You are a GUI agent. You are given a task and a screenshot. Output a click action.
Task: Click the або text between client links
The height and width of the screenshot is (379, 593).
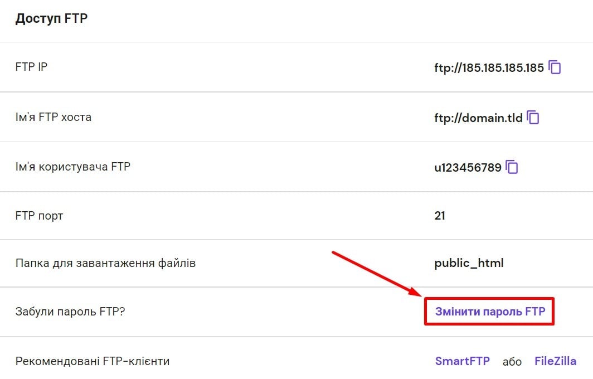coord(512,362)
